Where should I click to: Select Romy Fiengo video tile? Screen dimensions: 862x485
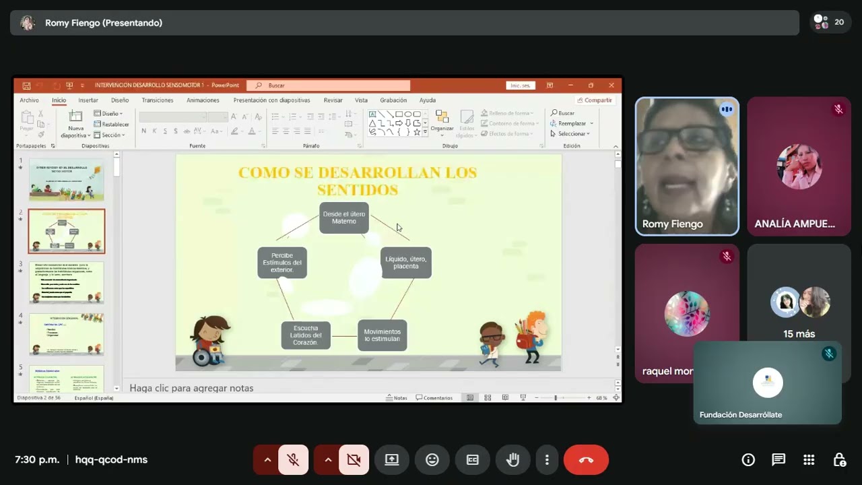coord(687,166)
